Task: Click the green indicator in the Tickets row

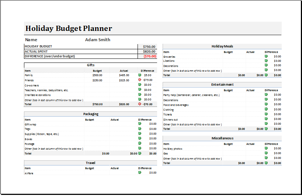Action: click(266, 114)
